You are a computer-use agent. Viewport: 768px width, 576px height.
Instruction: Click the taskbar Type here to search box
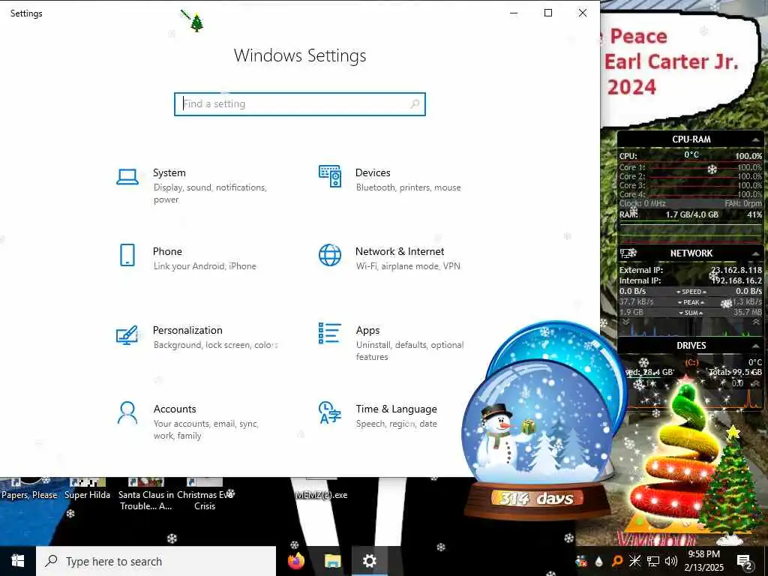pyautogui.click(x=156, y=561)
